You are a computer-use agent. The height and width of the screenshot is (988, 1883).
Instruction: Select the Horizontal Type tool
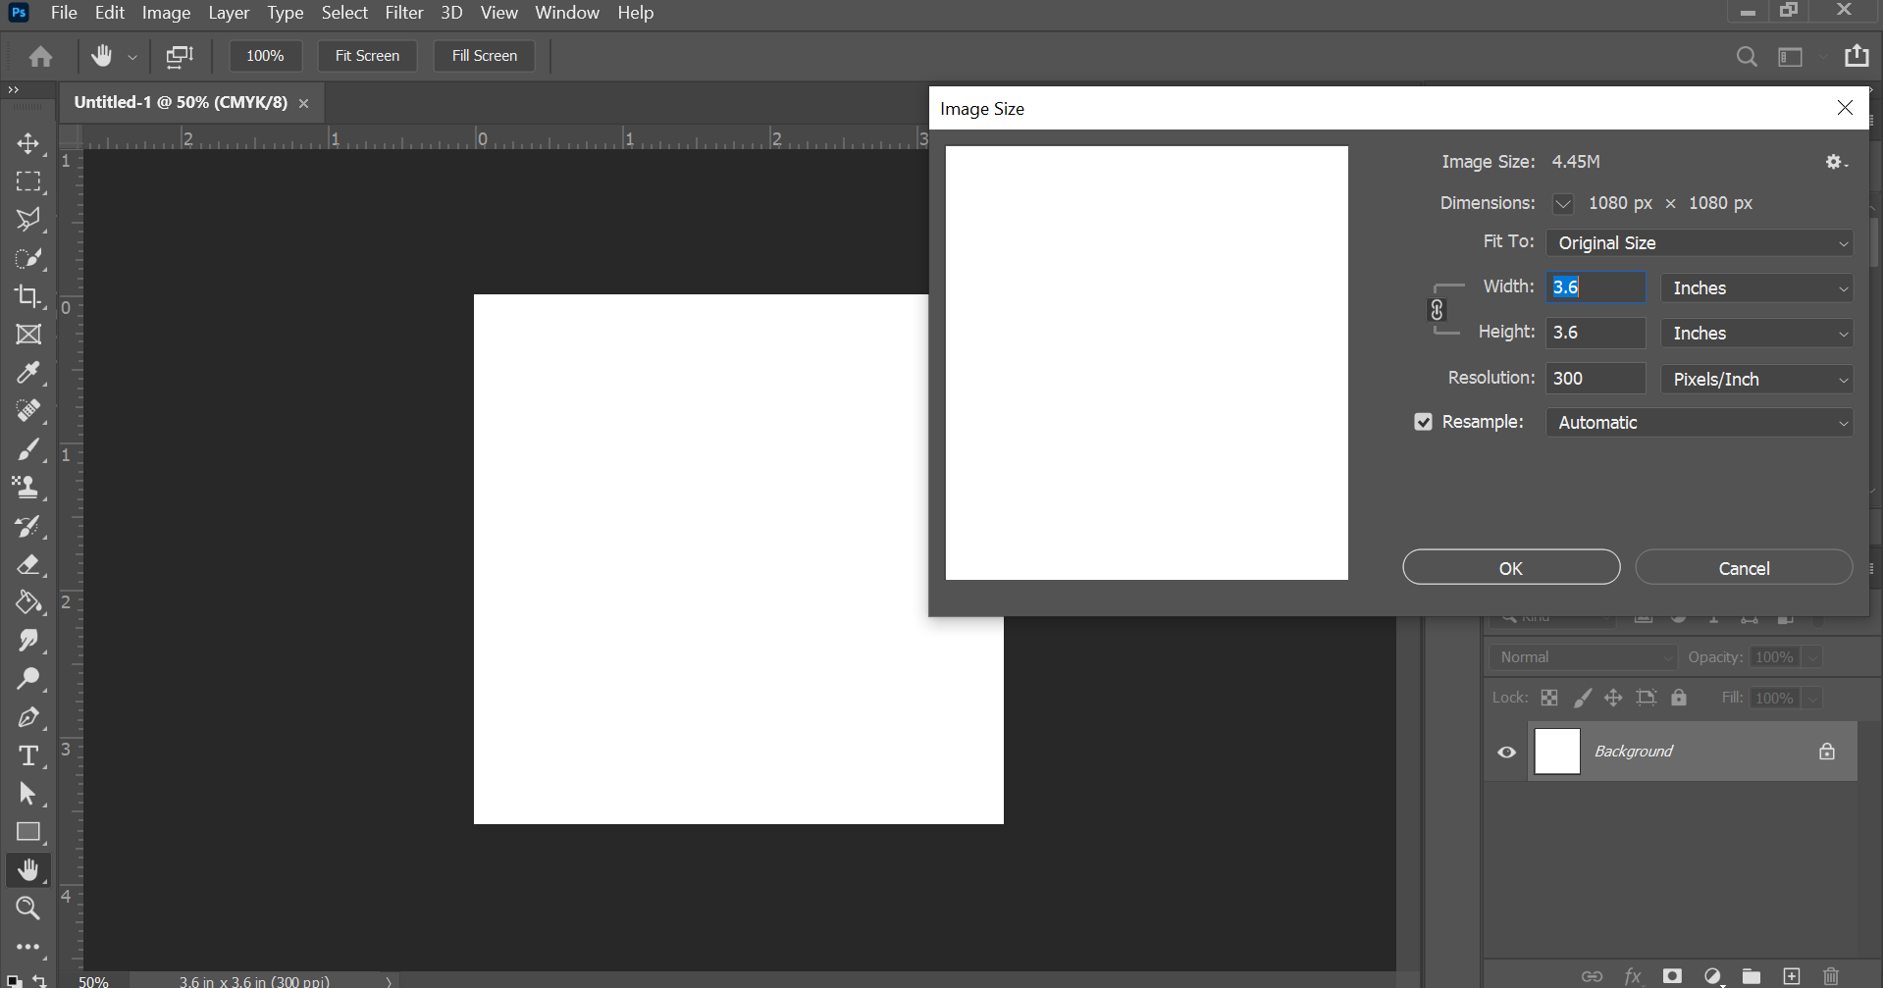(x=27, y=755)
